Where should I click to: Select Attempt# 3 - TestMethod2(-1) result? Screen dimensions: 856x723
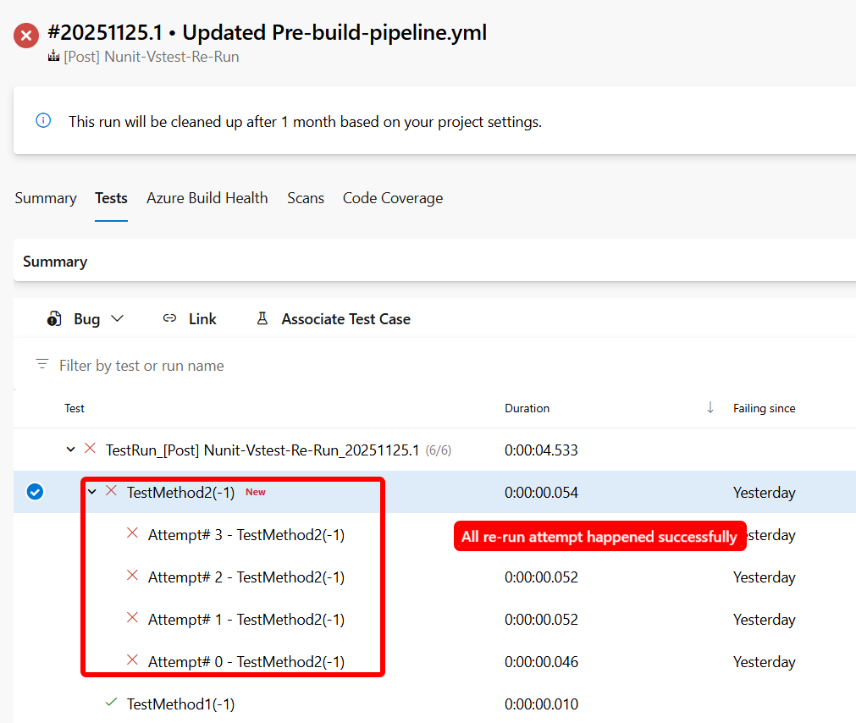pyautogui.click(x=246, y=535)
